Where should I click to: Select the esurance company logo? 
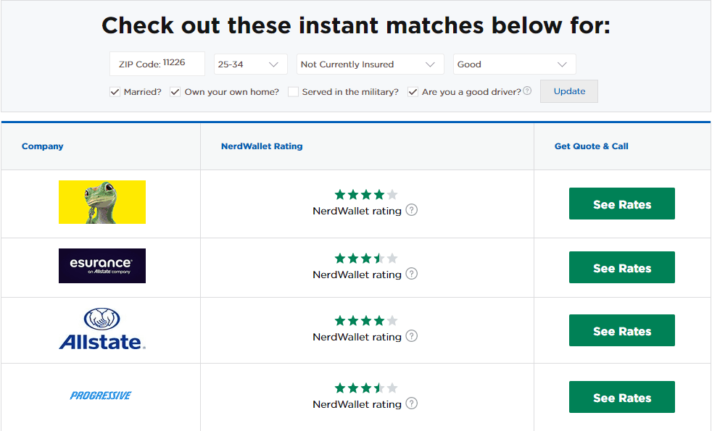(x=102, y=266)
